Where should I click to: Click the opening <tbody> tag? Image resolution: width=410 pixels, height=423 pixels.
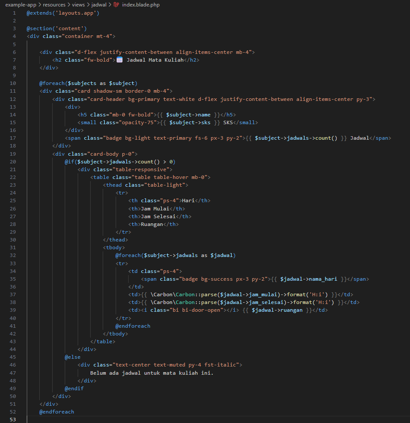[x=114, y=248]
